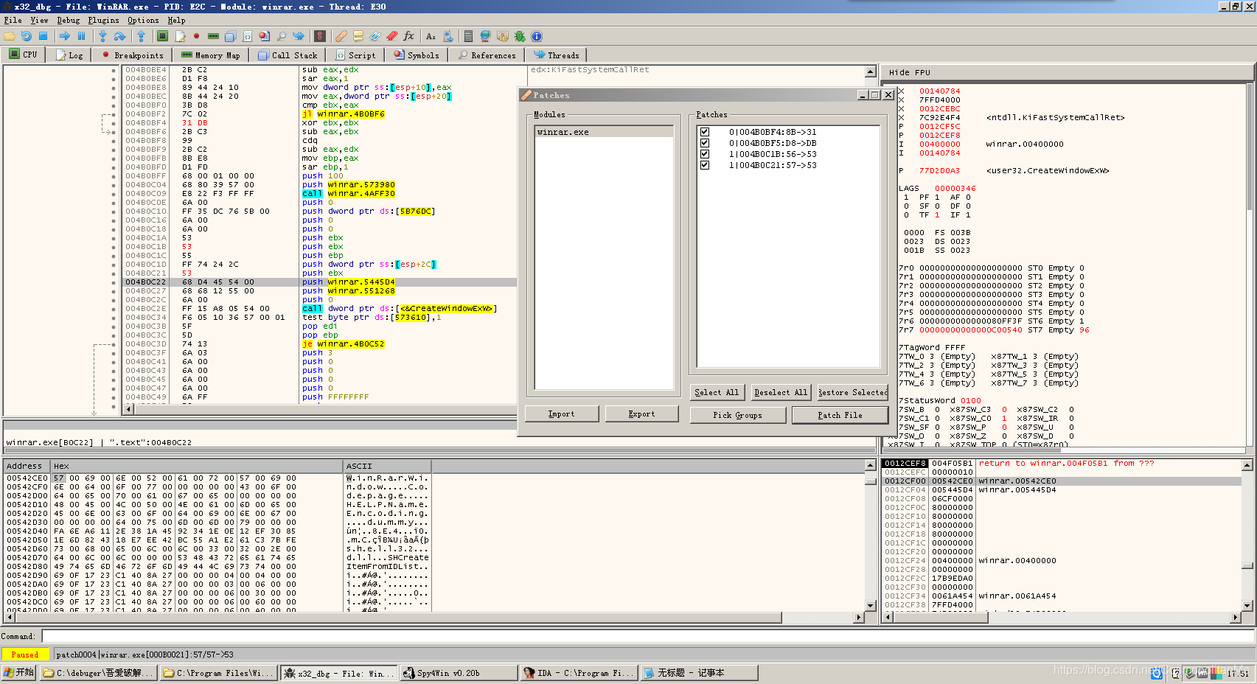Viewport: 1257px width, 684px height.
Task: Click the Restart debuggee icon
Action: (27, 36)
